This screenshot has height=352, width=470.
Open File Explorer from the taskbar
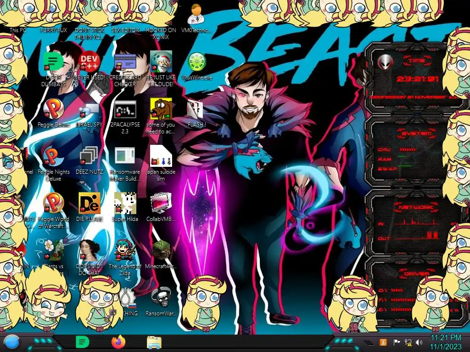point(154,343)
